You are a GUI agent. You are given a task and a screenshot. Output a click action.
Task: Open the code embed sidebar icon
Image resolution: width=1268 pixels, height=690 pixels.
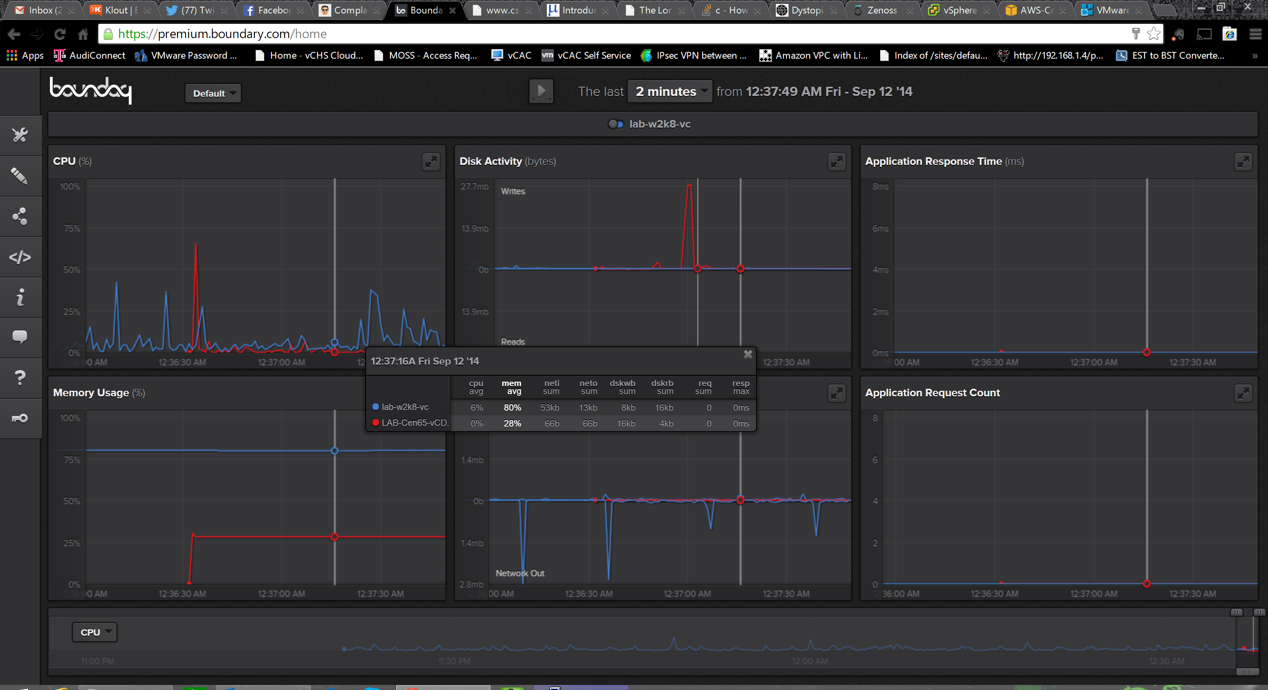coord(20,257)
